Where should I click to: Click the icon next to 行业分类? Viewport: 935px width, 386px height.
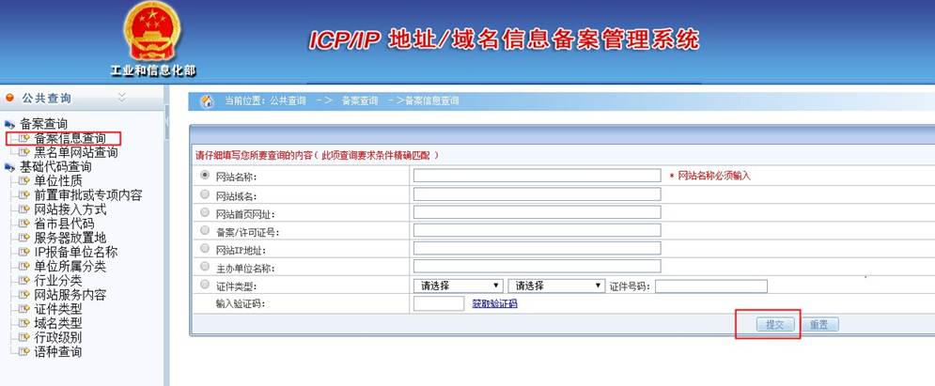point(23,280)
